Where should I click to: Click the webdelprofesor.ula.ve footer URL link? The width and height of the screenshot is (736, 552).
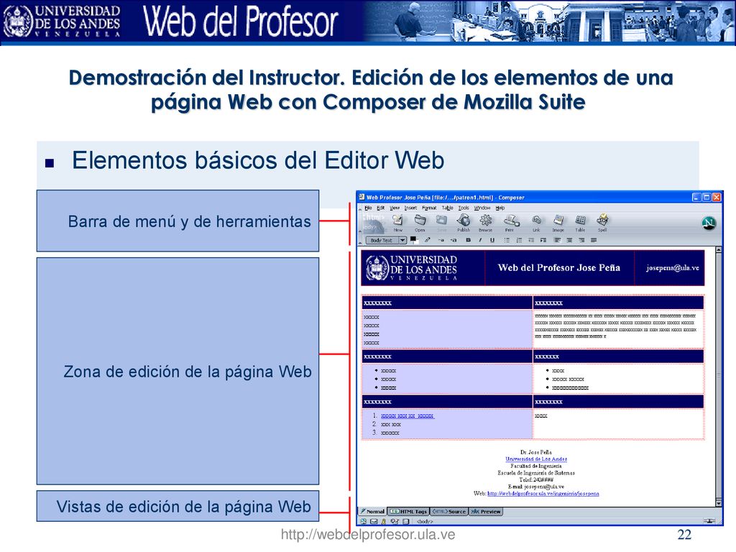tap(543, 493)
